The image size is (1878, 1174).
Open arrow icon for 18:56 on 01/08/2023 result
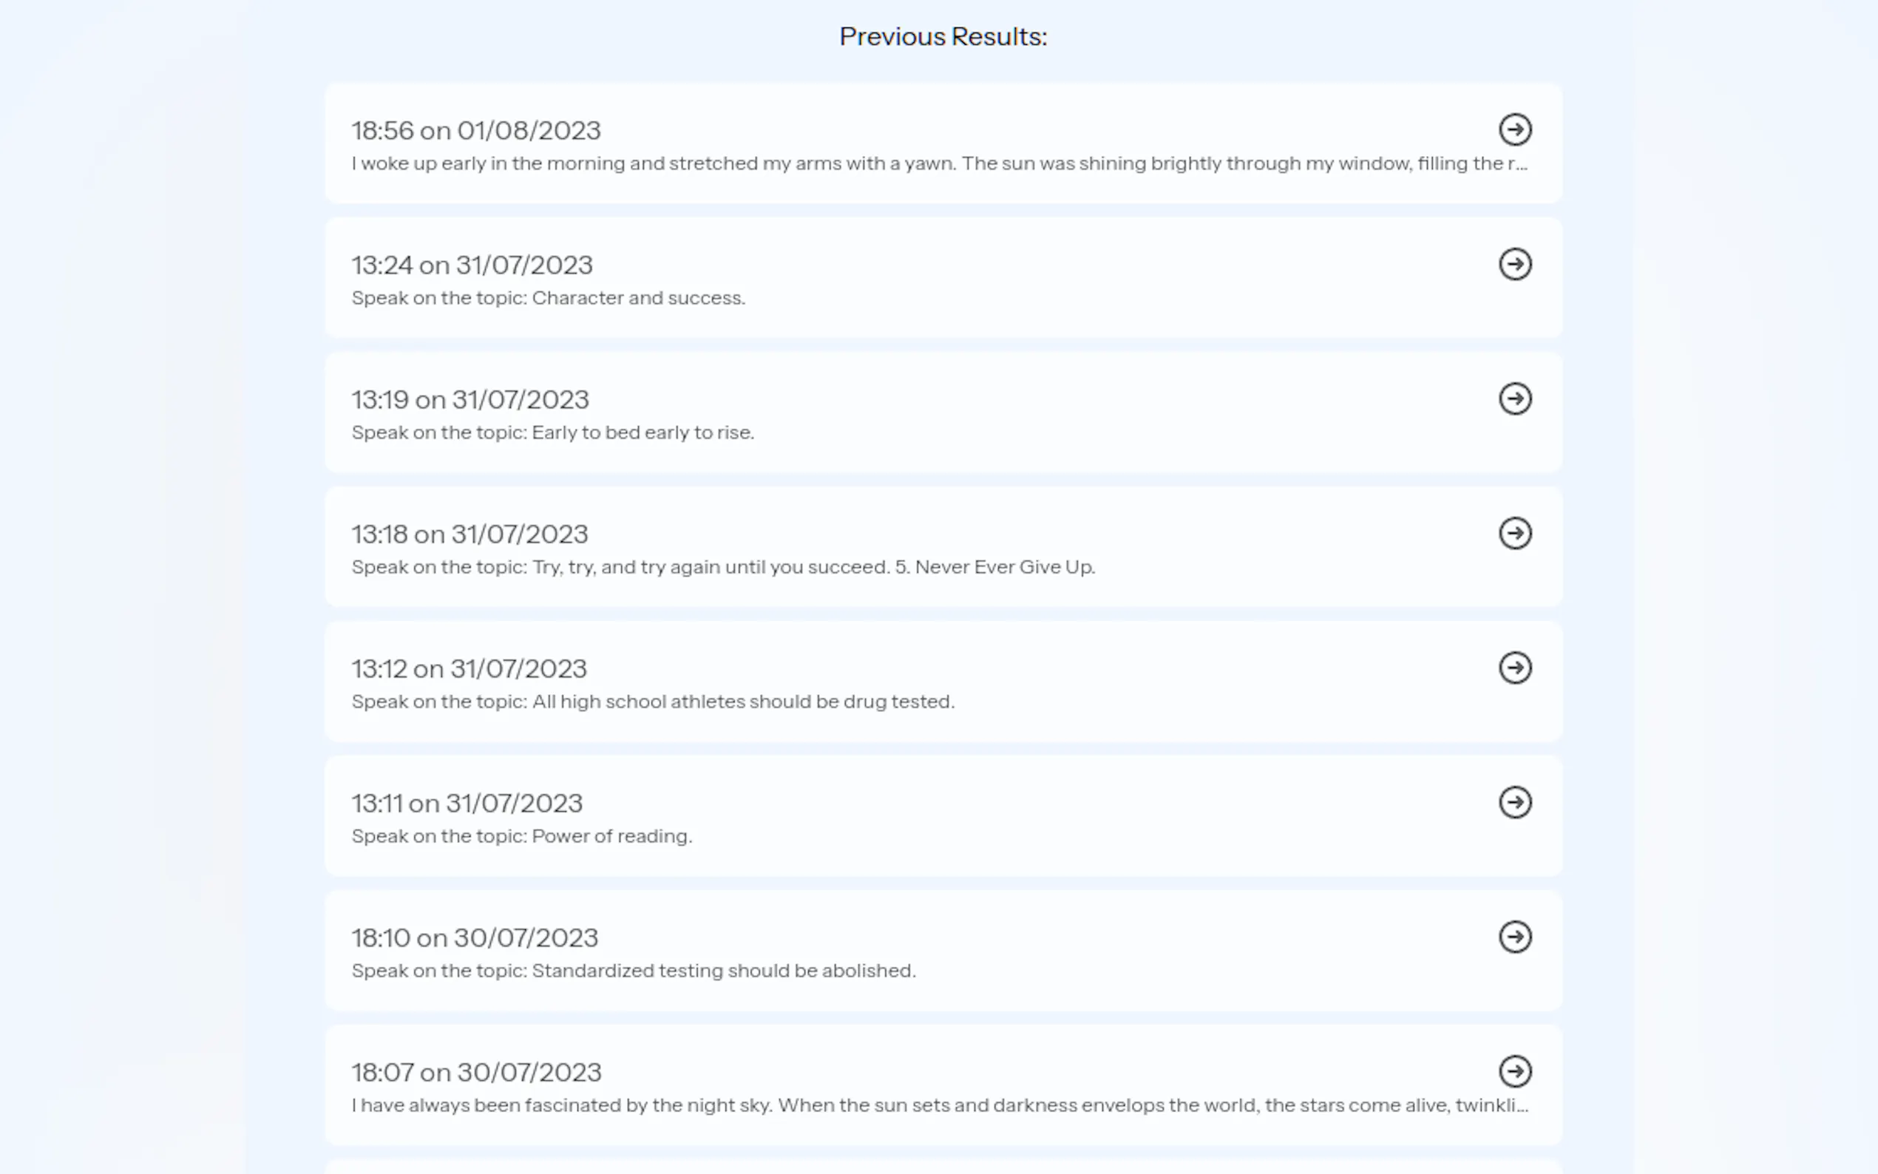point(1514,129)
